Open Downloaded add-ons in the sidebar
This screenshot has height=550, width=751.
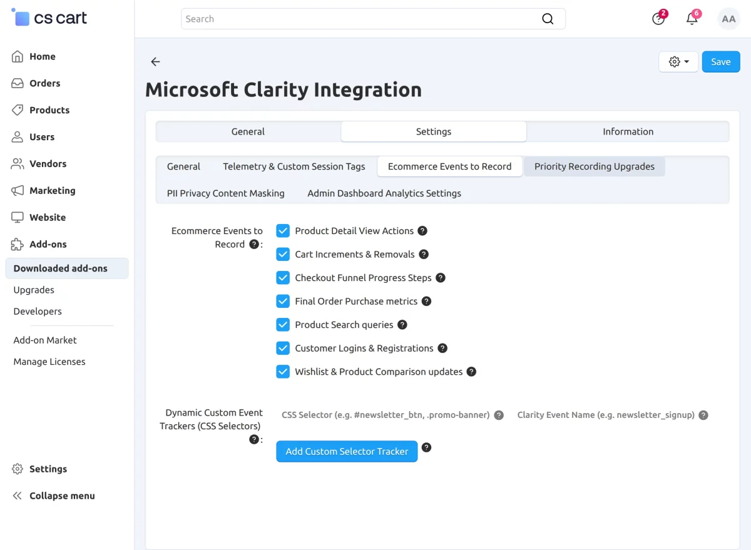point(67,268)
